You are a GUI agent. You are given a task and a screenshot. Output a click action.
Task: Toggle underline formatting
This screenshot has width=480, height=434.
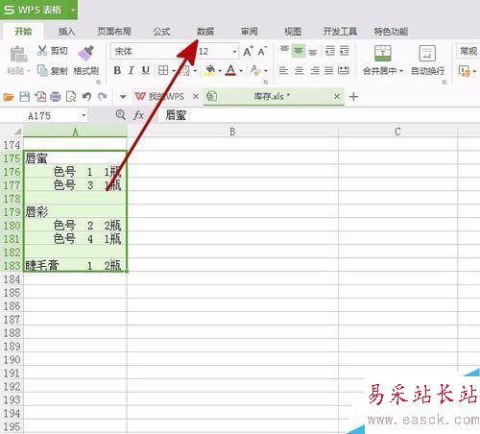pyautogui.click(x=146, y=70)
